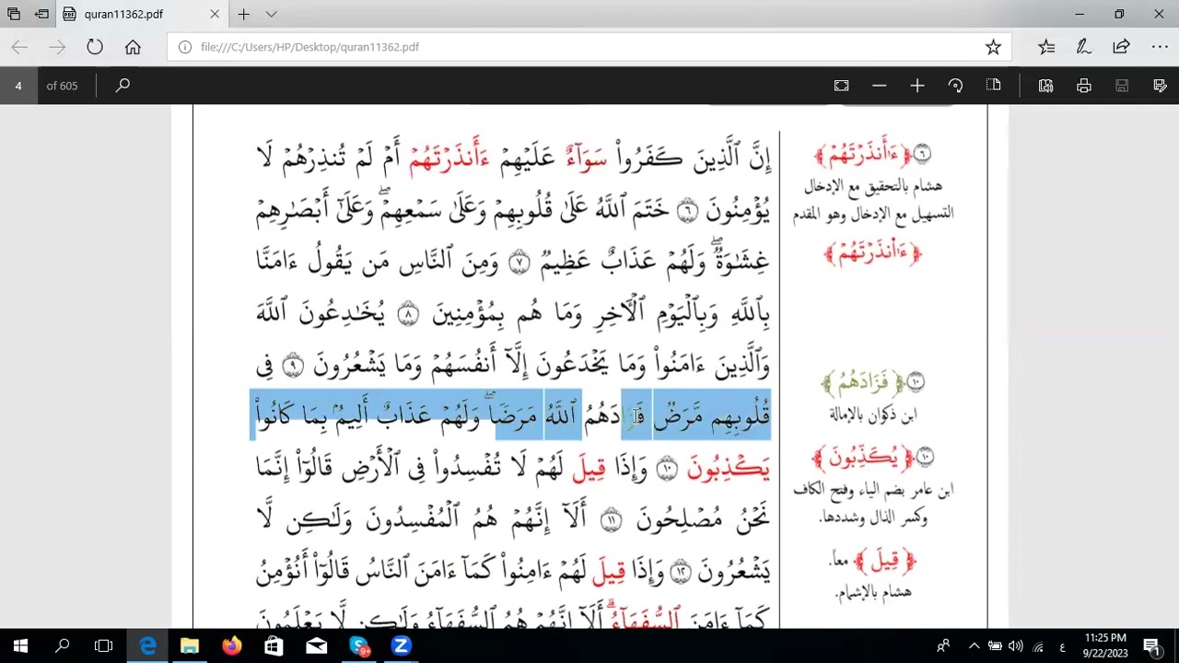Close the quran11362.pdf tab
1179x663 pixels.
(x=215, y=14)
